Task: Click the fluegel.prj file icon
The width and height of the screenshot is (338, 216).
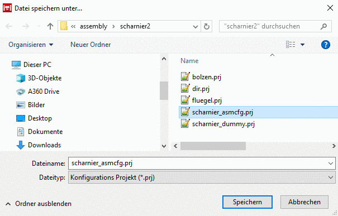Action: (x=185, y=100)
